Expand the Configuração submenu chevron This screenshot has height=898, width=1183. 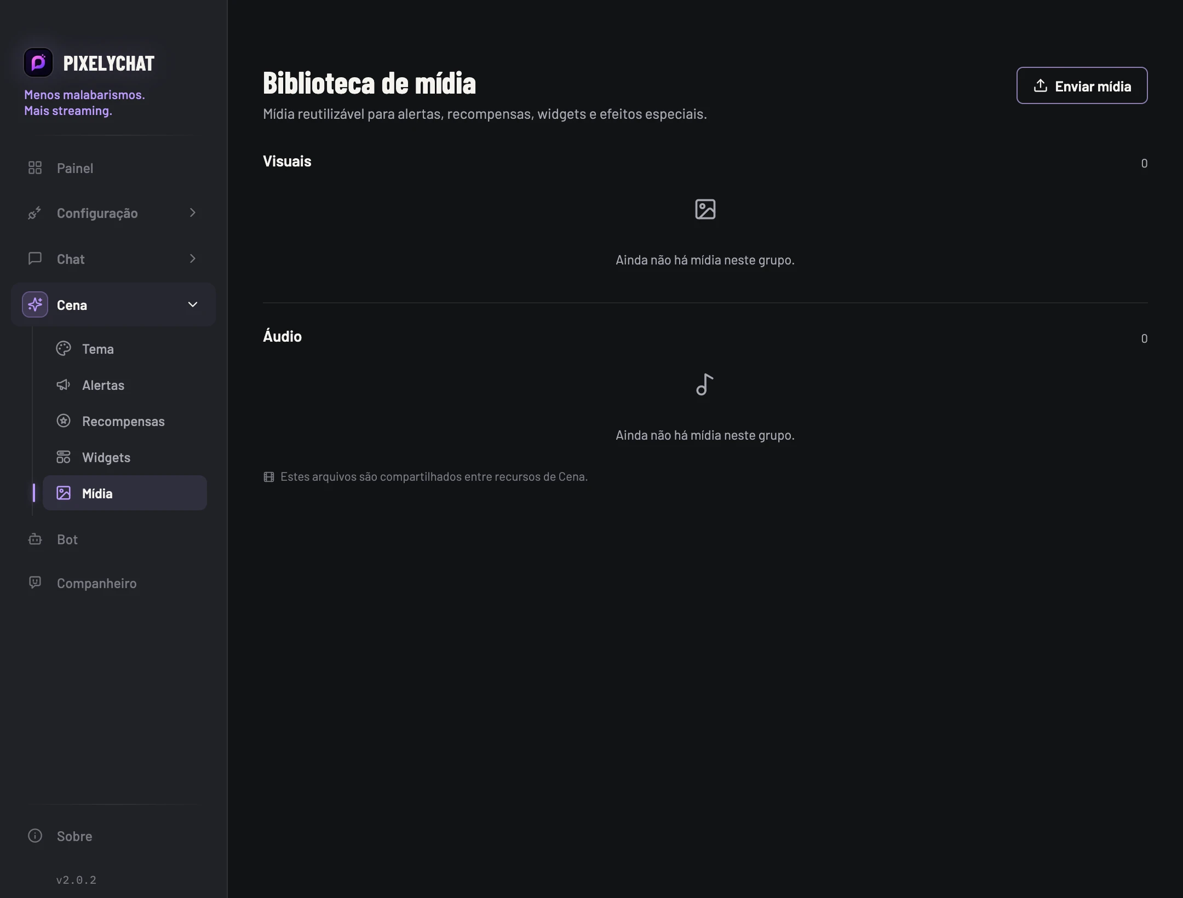(192, 212)
